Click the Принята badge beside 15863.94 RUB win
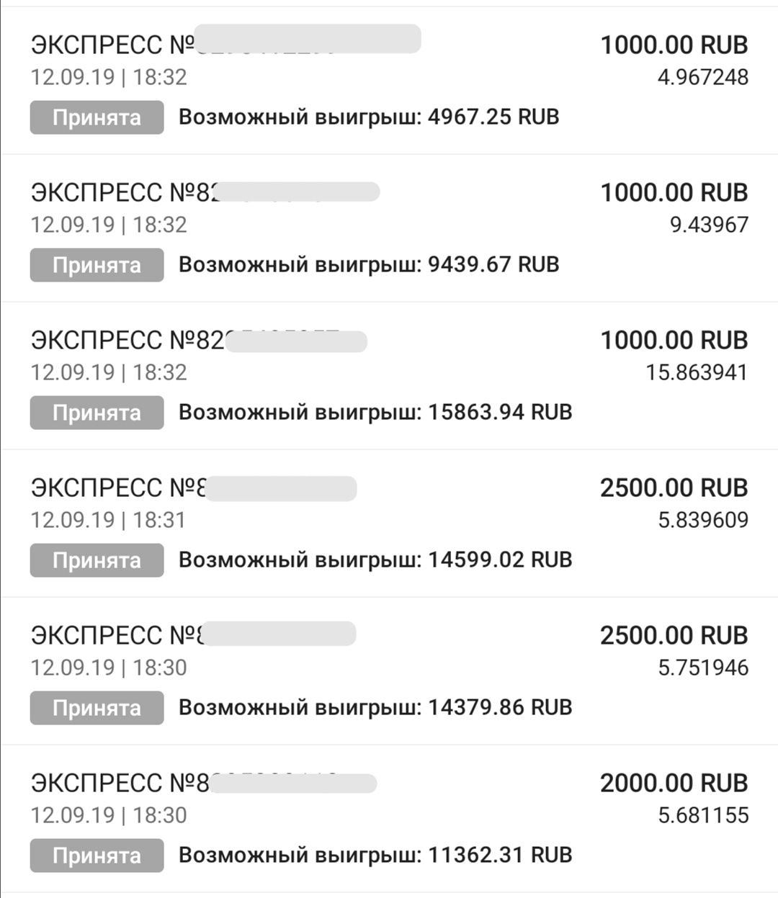The width and height of the screenshot is (778, 898). [x=97, y=413]
